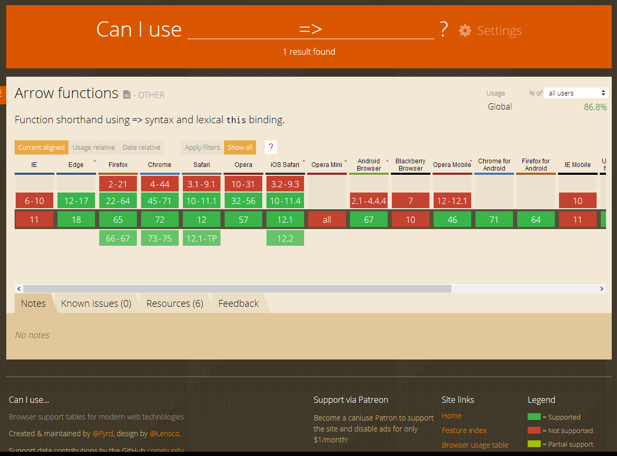Click the orange side tab at left edge
The width and height of the screenshot is (617, 456).
pos(3,95)
